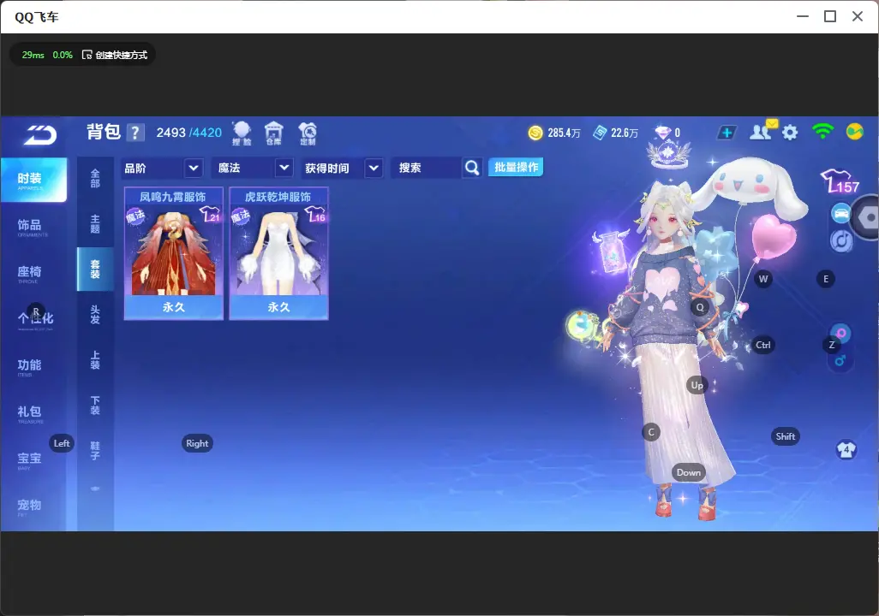Click the Left key overlay button
Image resolution: width=879 pixels, height=616 pixels.
pyautogui.click(x=62, y=443)
